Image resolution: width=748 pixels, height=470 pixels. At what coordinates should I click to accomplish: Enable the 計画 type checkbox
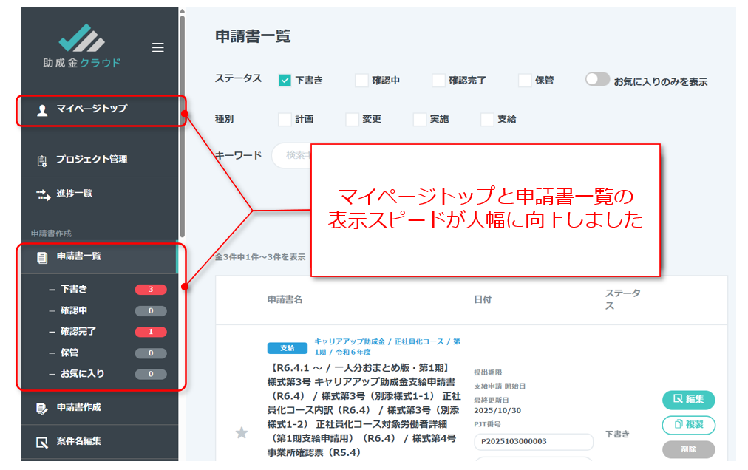tap(285, 119)
